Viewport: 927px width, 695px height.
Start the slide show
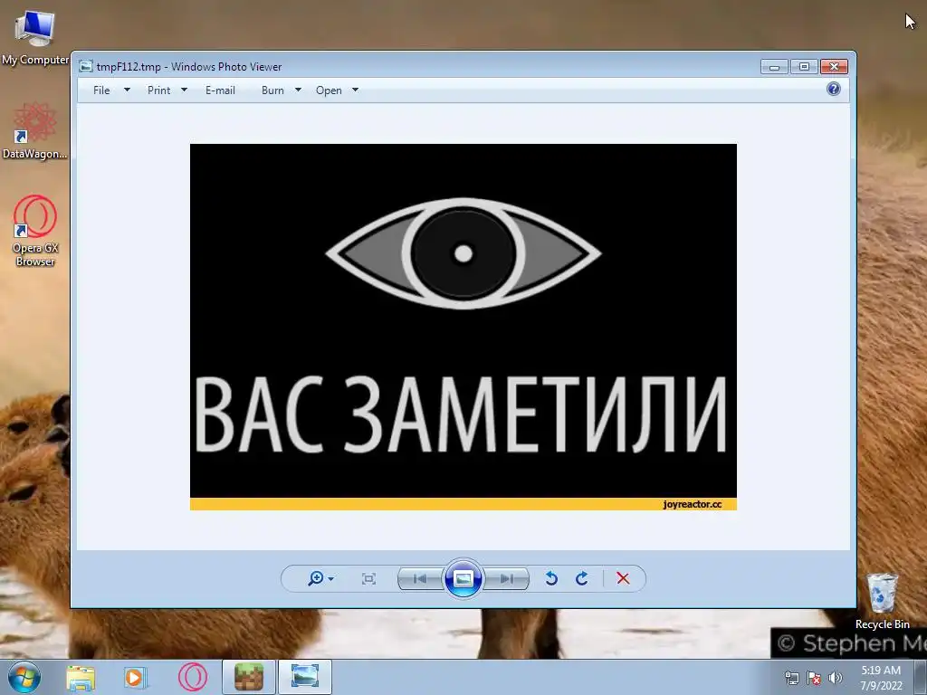463,578
